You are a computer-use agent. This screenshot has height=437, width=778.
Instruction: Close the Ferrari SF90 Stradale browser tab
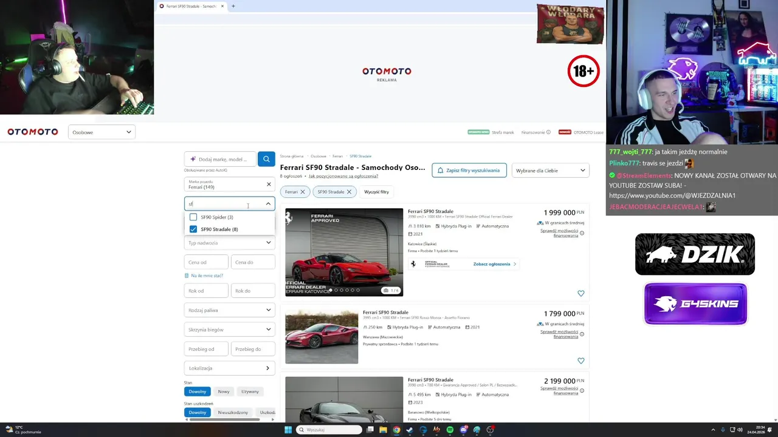point(222,6)
